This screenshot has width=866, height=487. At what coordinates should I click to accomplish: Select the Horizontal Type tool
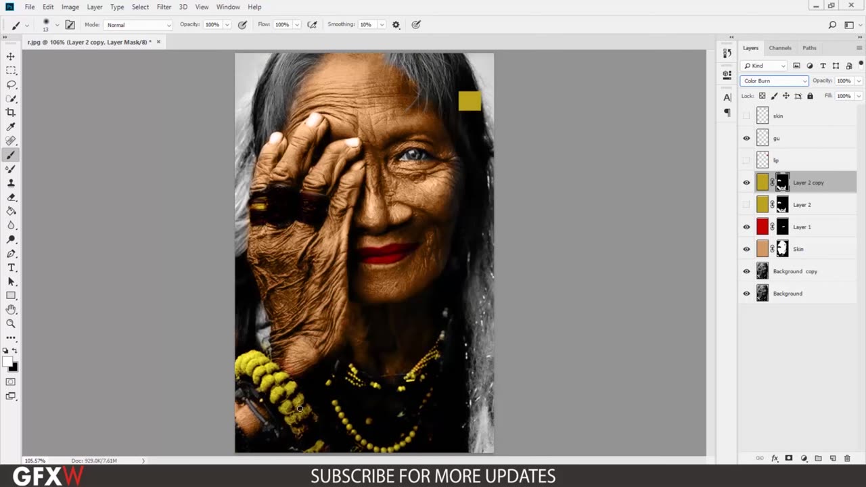coord(11,268)
